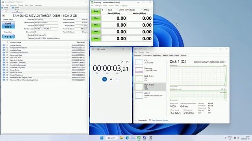Select the Memory performance graph entry

coord(150,70)
